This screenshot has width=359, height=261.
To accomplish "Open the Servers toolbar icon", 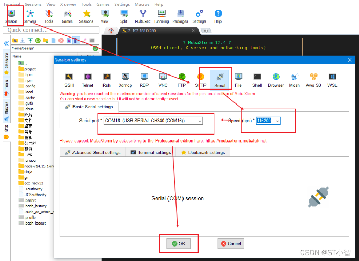I will tap(30, 16).
